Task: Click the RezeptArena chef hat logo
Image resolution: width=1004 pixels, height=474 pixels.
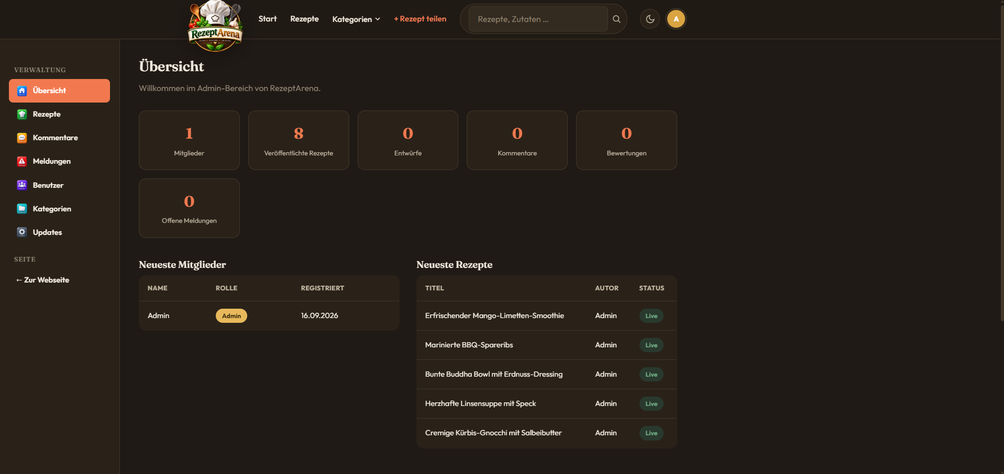Action: pos(215,26)
